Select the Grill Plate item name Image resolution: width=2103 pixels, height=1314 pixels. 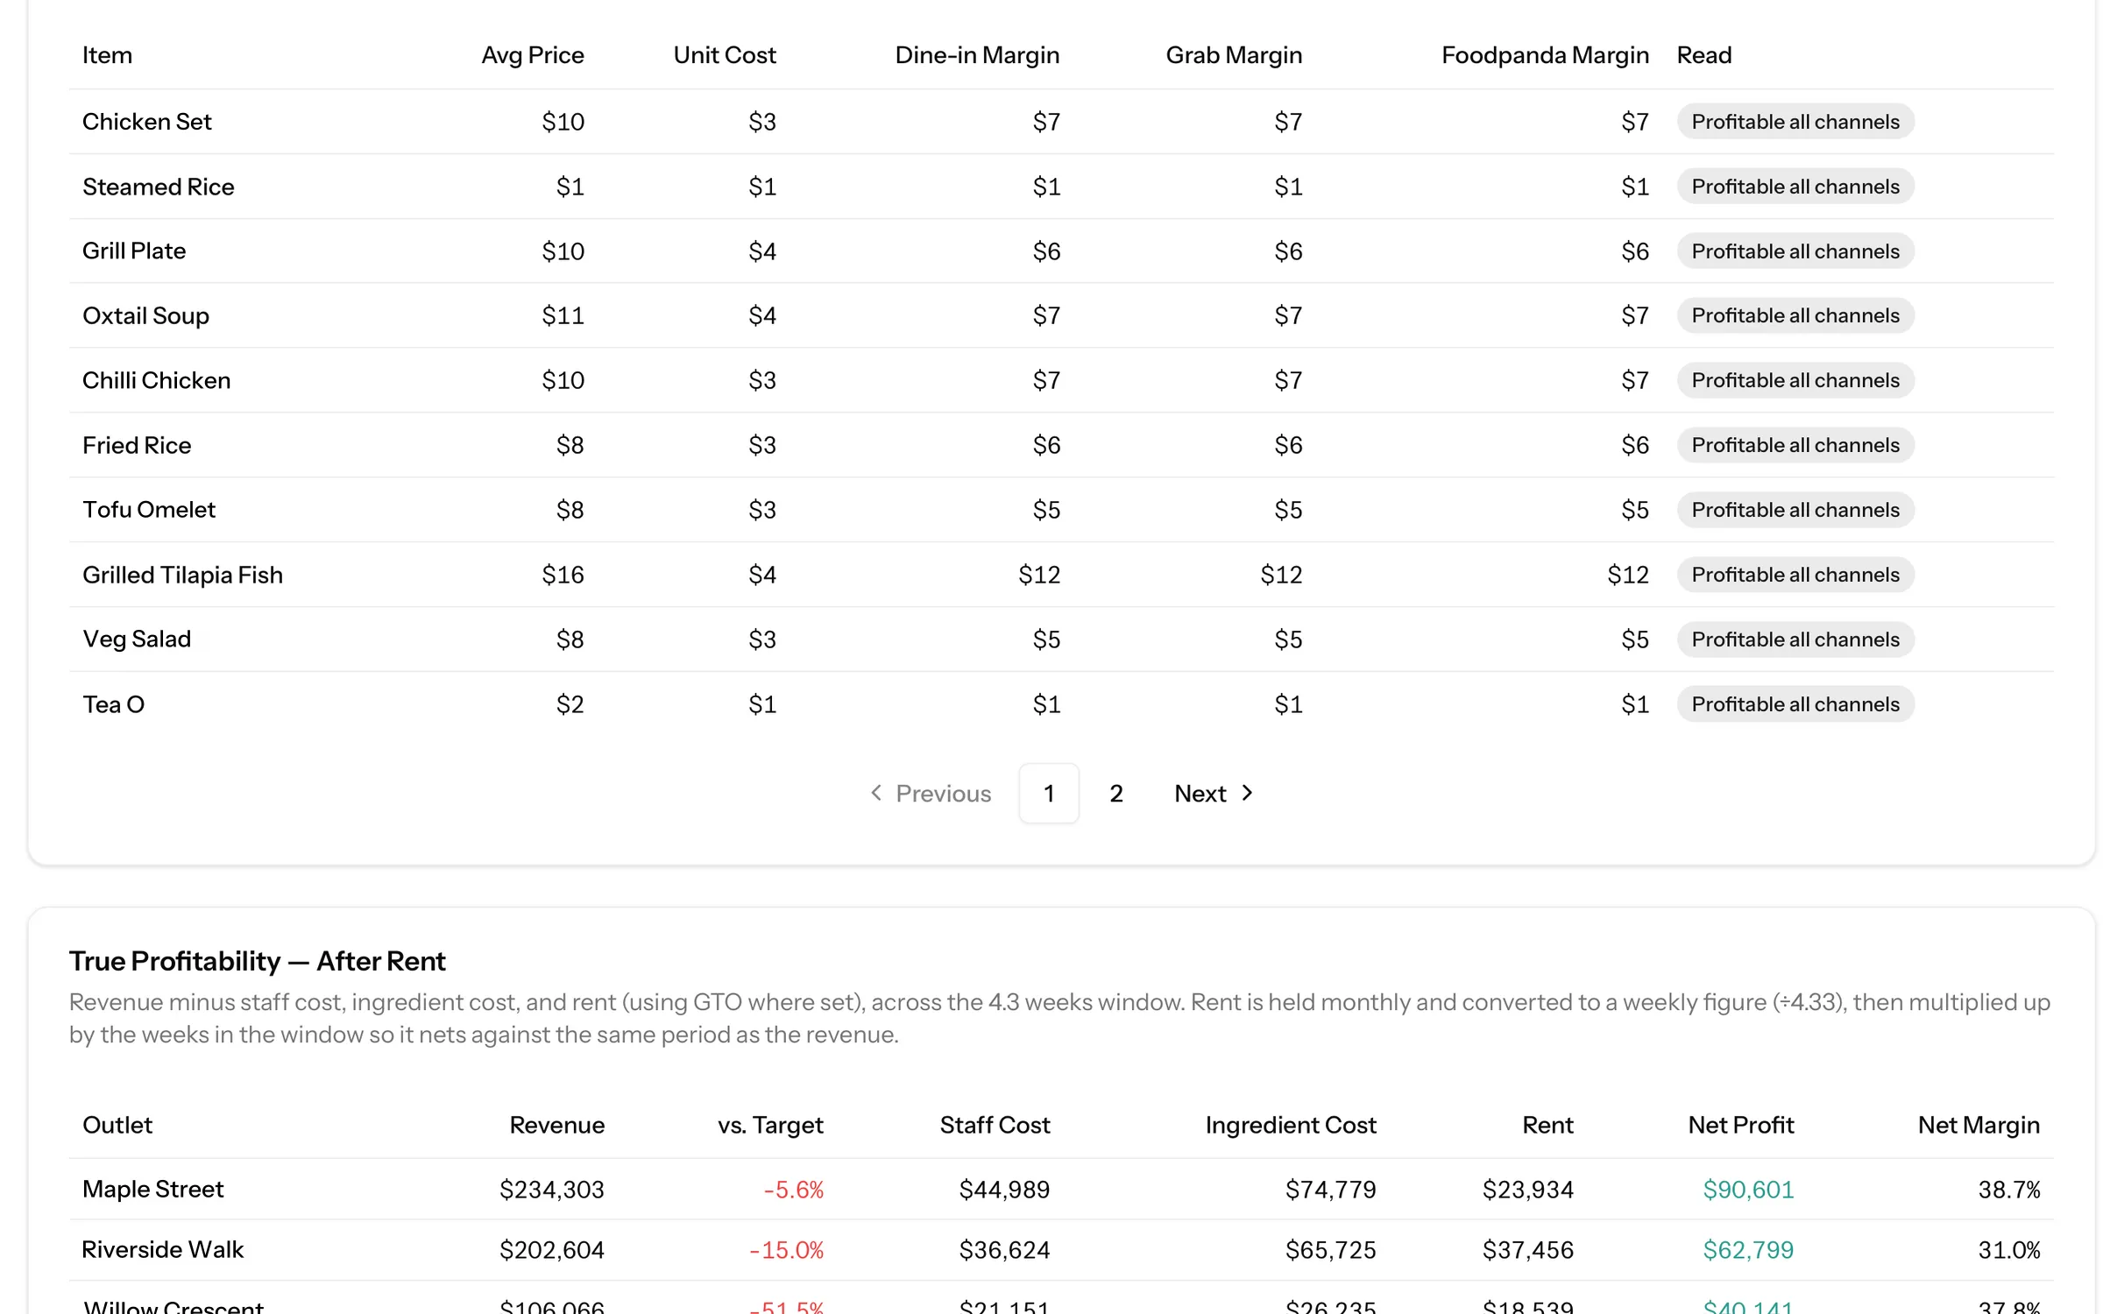134,251
